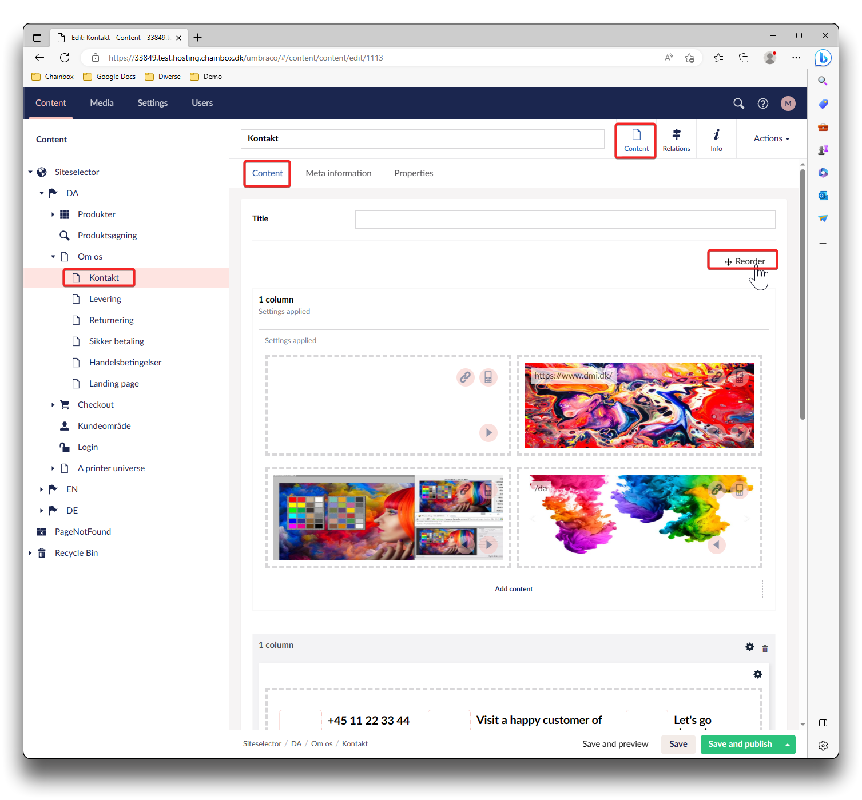The image size is (862, 800).
Task: Expand the Recycle Bin node
Action: point(30,553)
